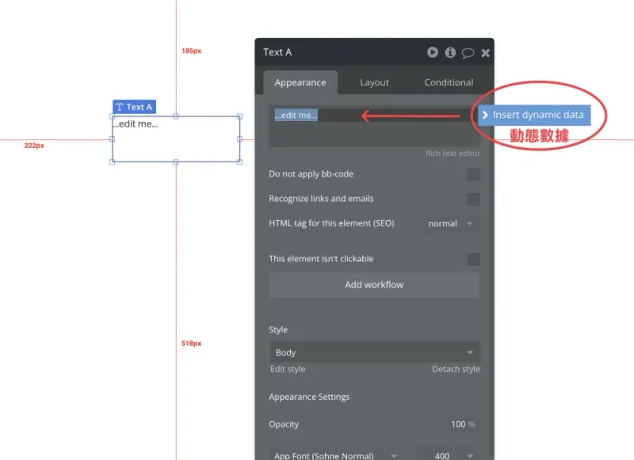This screenshot has height=460, width=634.
Task: Open the info icon in the property panel
Action: pyautogui.click(x=450, y=52)
